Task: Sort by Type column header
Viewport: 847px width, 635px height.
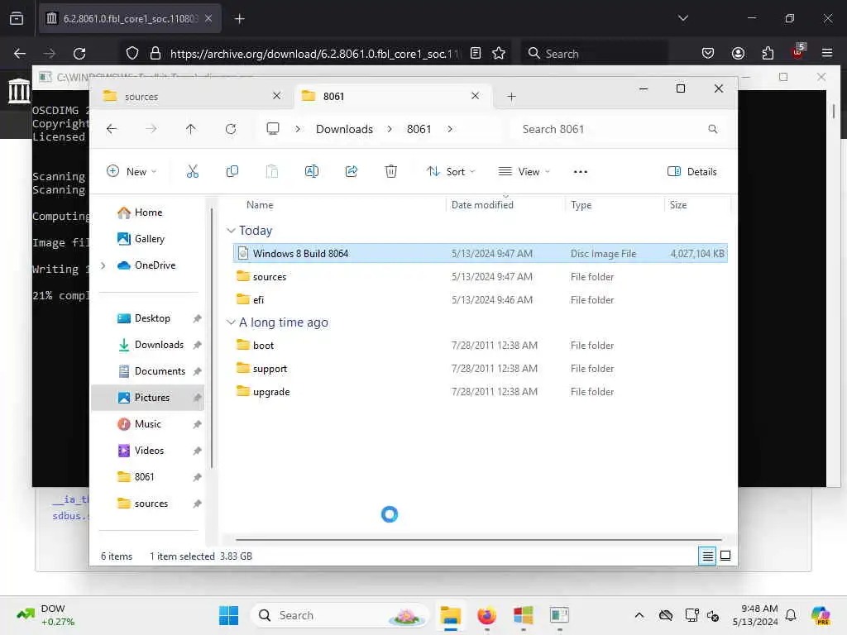Action: tap(581, 205)
